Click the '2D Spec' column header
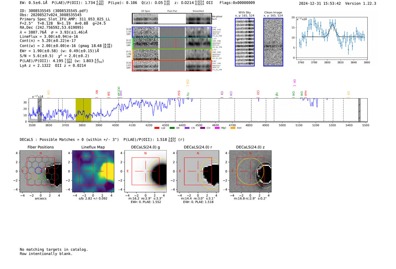Image resolution: width=396 pixels, height=269 pixels. coord(146,11)
